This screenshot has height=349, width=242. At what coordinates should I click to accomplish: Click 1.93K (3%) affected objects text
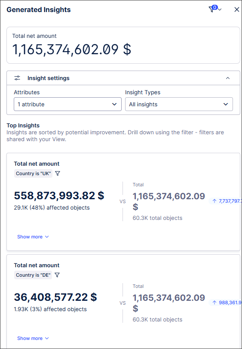(x=50, y=309)
